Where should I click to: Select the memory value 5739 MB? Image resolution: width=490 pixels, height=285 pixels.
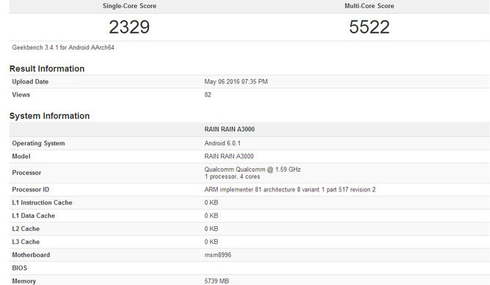coord(216,281)
